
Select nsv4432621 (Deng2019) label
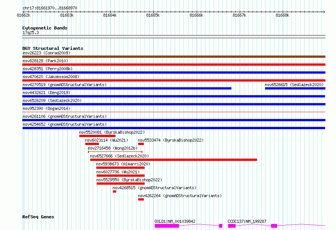pyautogui.click(x=46, y=93)
